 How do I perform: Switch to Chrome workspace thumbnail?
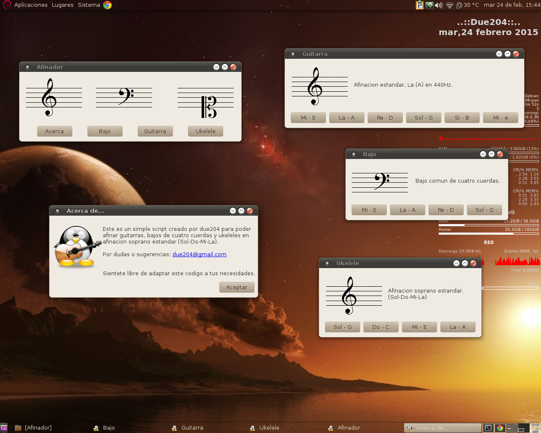point(500,428)
